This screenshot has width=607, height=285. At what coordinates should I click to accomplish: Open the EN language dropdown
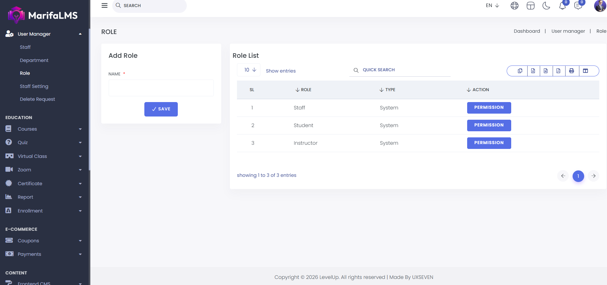(492, 5)
